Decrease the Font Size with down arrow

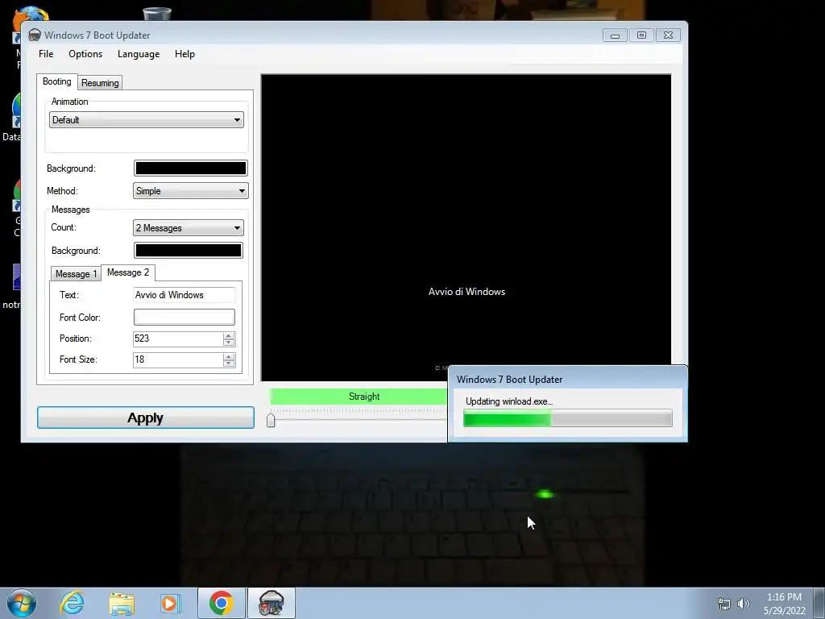pos(228,364)
